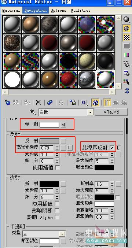Click the 烟雾倍增 spinner arrows
The image size is (132, 248).
point(112,210)
